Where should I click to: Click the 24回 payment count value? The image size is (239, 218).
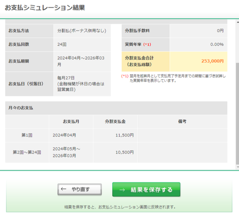coord(62,44)
